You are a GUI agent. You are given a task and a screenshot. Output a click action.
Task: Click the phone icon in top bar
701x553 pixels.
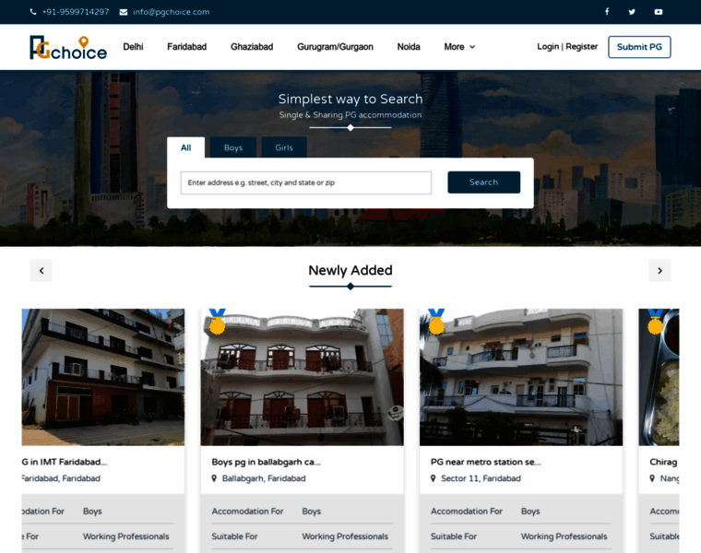click(33, 12)
